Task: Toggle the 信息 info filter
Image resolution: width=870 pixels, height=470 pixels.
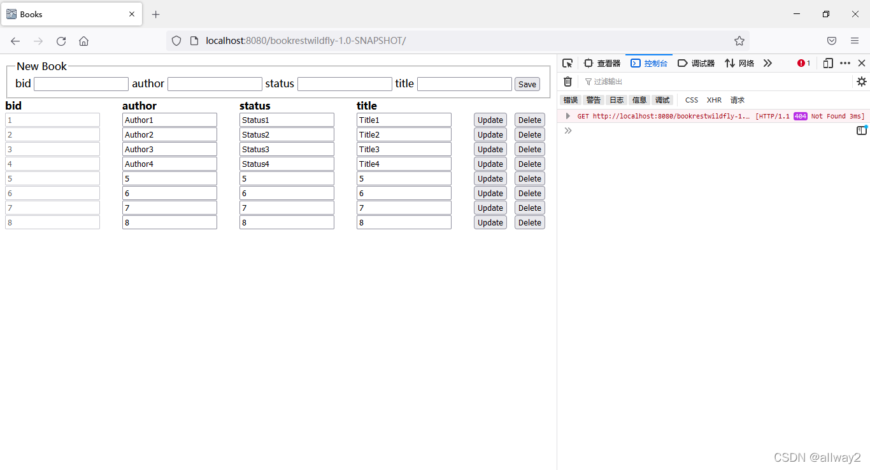Action: tap(639, 100)
